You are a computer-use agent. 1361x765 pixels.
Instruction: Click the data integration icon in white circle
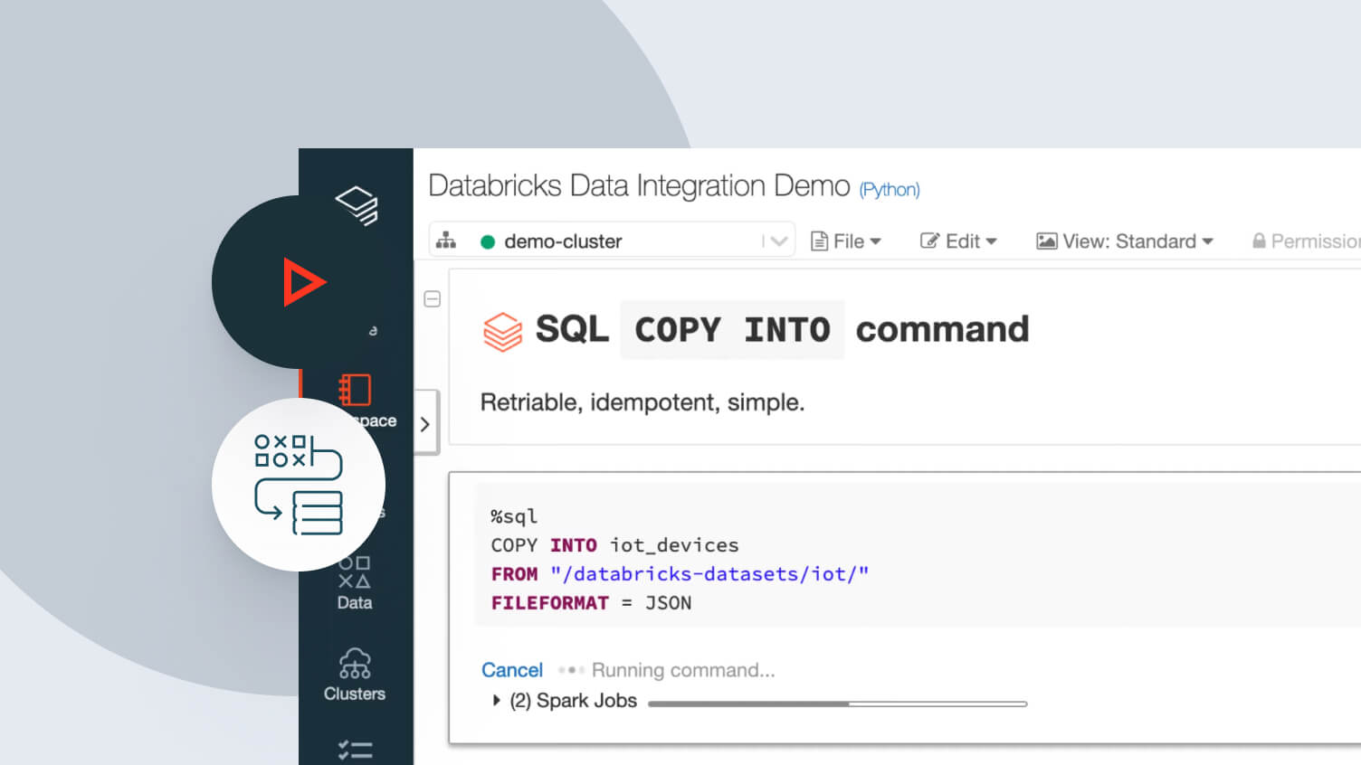click(299, 485)
